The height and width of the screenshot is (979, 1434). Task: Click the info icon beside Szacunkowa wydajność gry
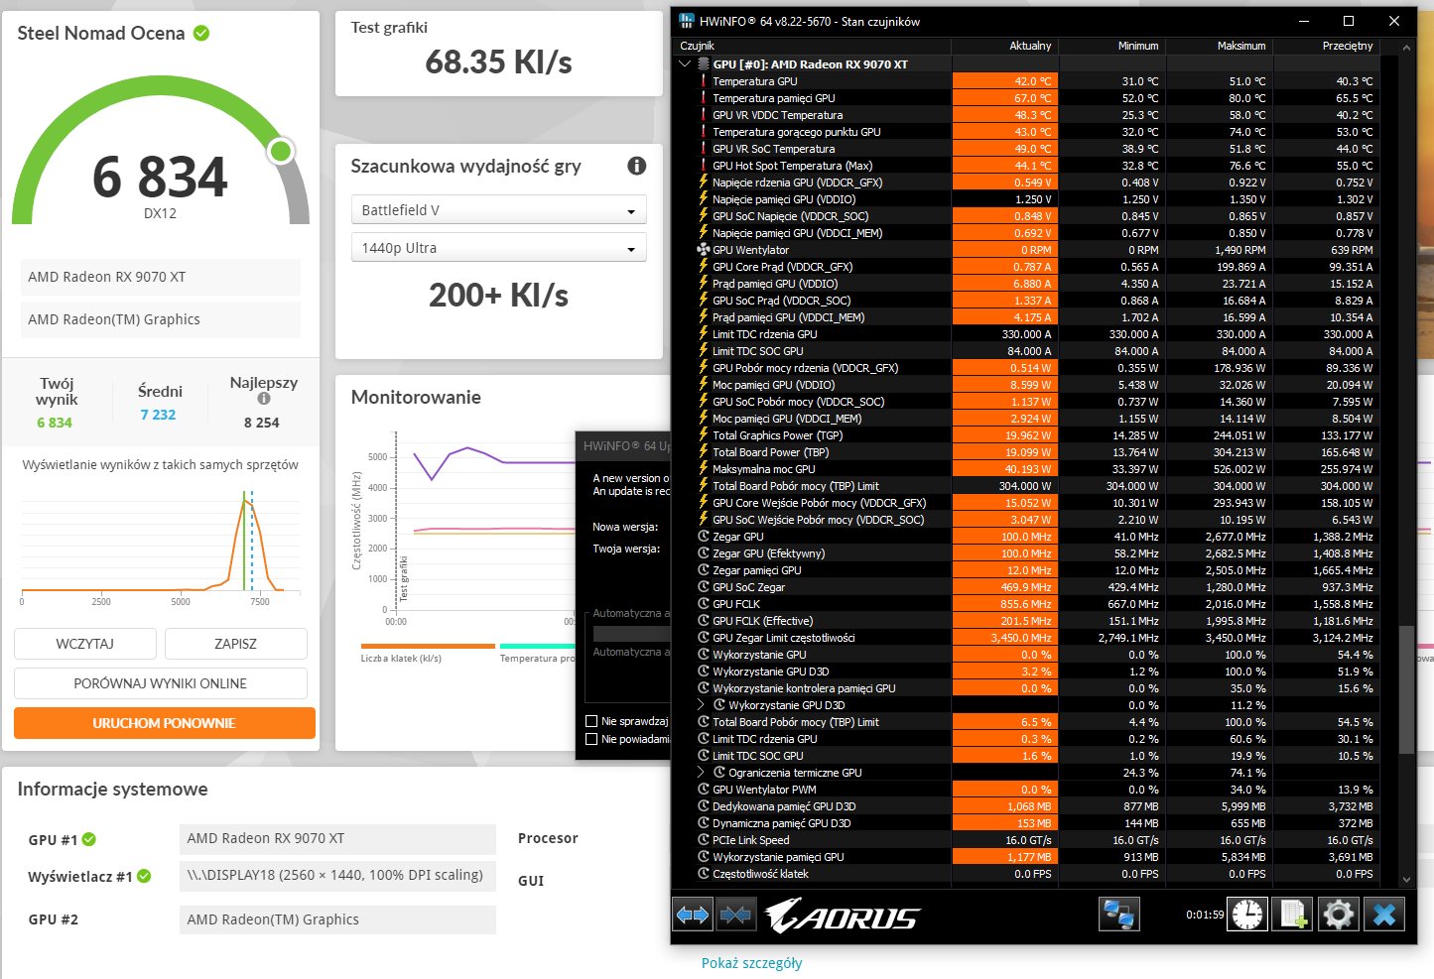(637, 166)
